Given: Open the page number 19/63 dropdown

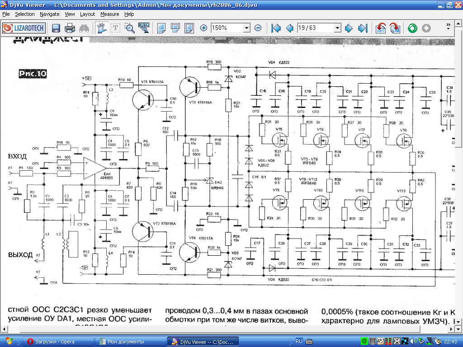Looking at the screenshot, I should (337, 28).
